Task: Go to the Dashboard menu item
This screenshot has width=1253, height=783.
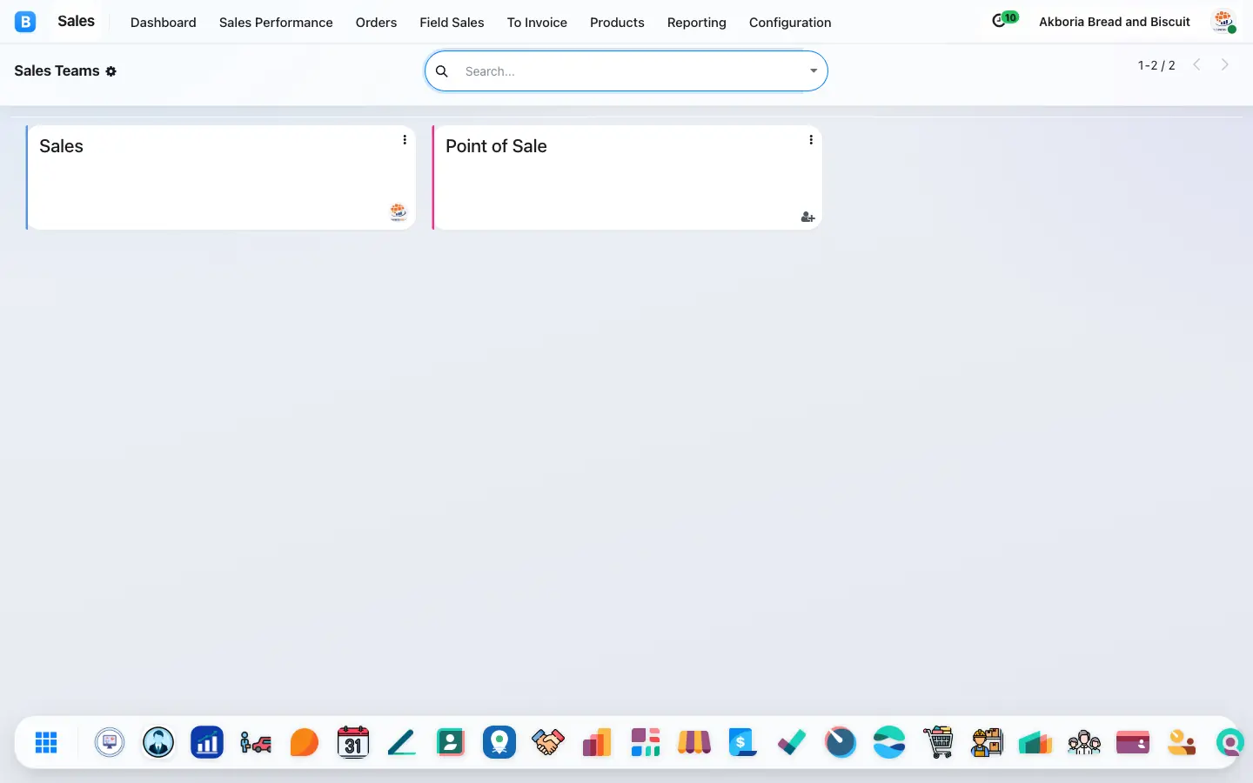Action: 164,23
